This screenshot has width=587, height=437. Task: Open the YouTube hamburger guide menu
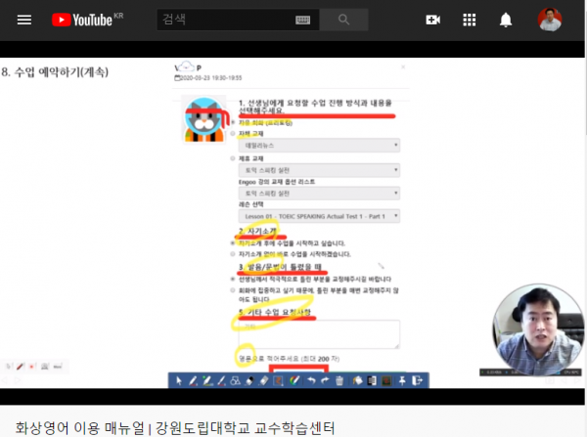click(x=24, y=20)
